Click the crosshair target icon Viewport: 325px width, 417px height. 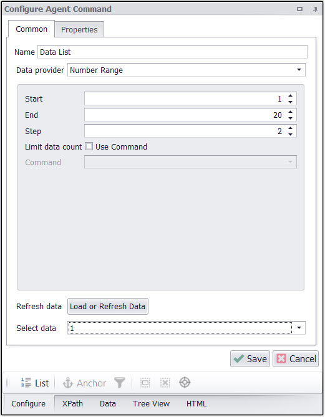185,383
